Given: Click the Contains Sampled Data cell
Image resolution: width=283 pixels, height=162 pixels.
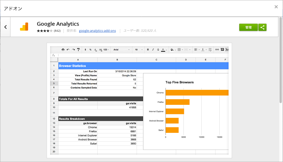Looking at the screenshot, I should [78, 88].
